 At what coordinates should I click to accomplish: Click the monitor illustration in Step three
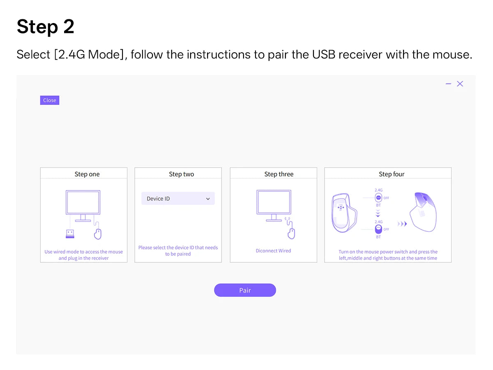click(x=274, y=204)
